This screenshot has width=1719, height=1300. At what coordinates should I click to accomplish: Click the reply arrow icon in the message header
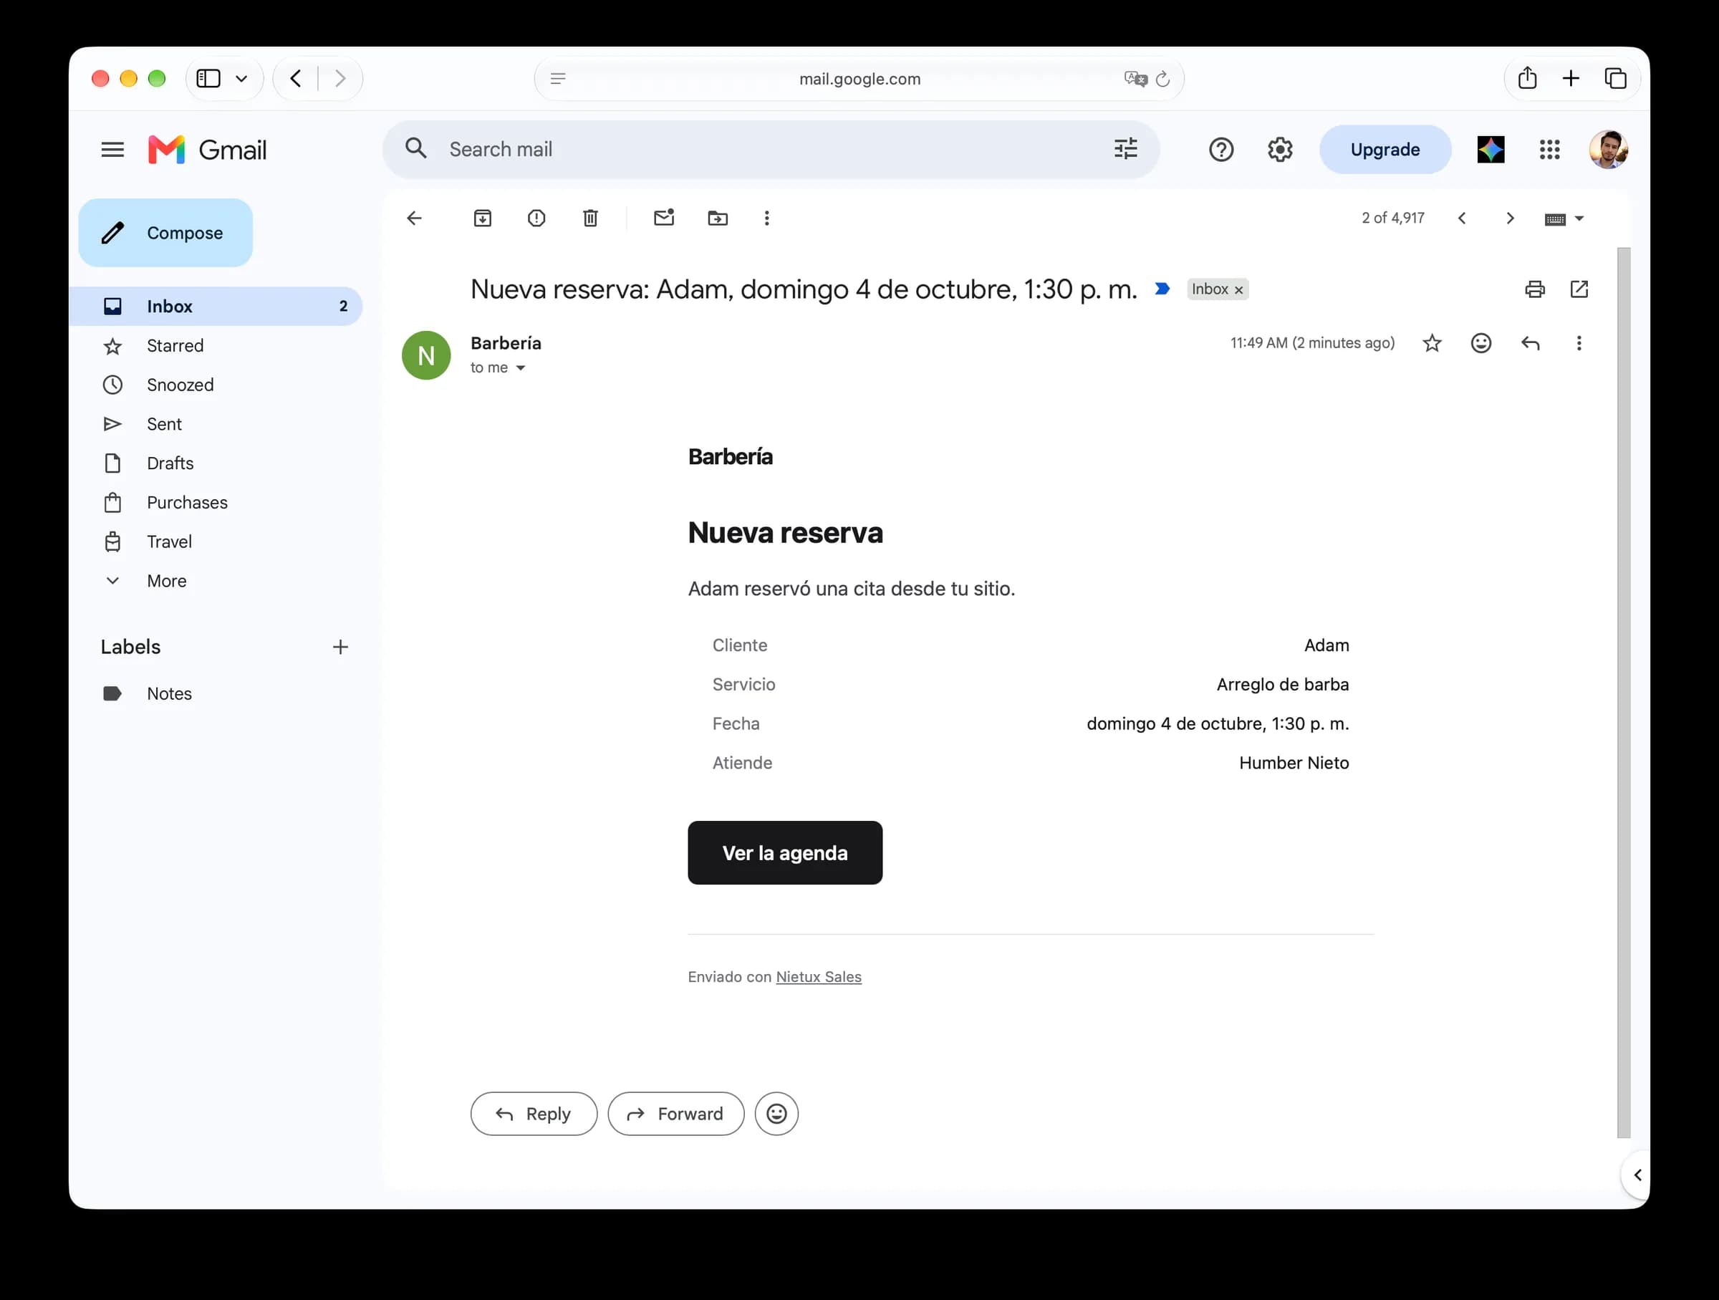[1530, 342]
